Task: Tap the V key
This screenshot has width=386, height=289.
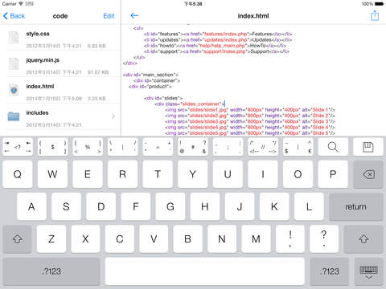Action: click(154, 239)
